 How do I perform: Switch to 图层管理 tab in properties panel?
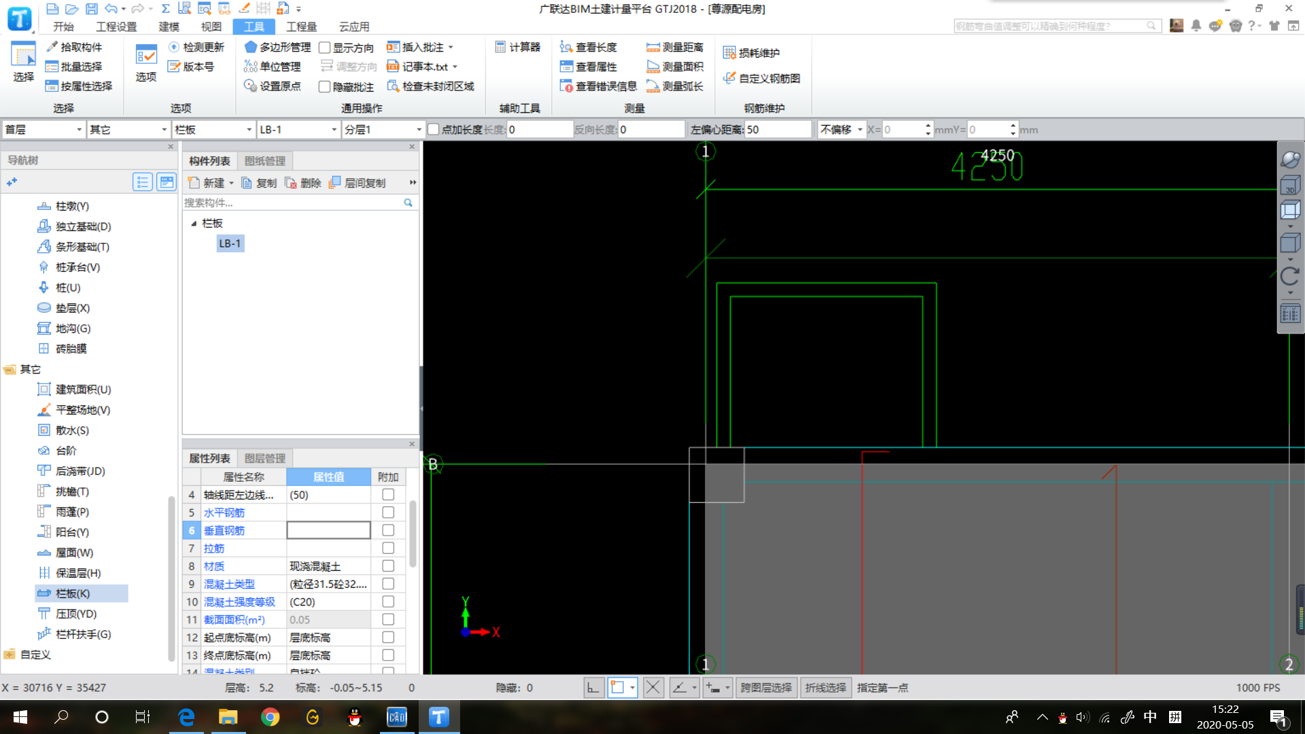coord(265,459)
